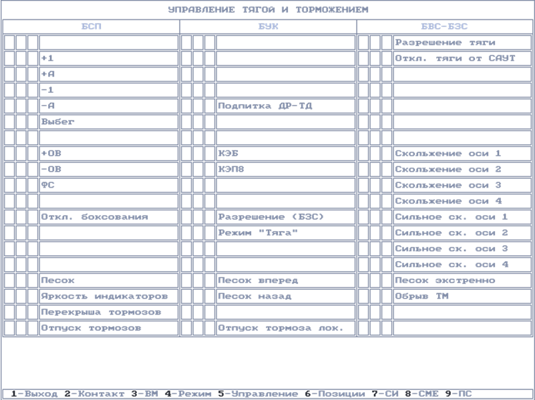Click indicator box directly left of 'Песок вперед'
This screenshot has height=400, width=535.
(x=210, y=280)
